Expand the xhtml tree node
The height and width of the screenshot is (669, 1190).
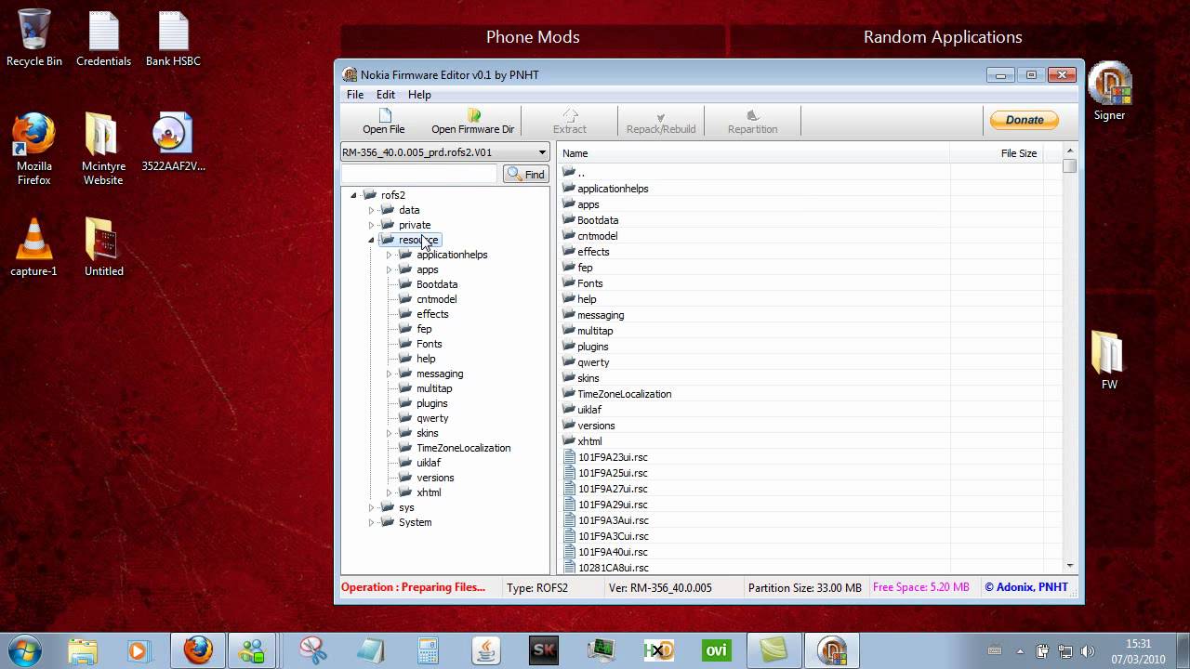(389, 492)
